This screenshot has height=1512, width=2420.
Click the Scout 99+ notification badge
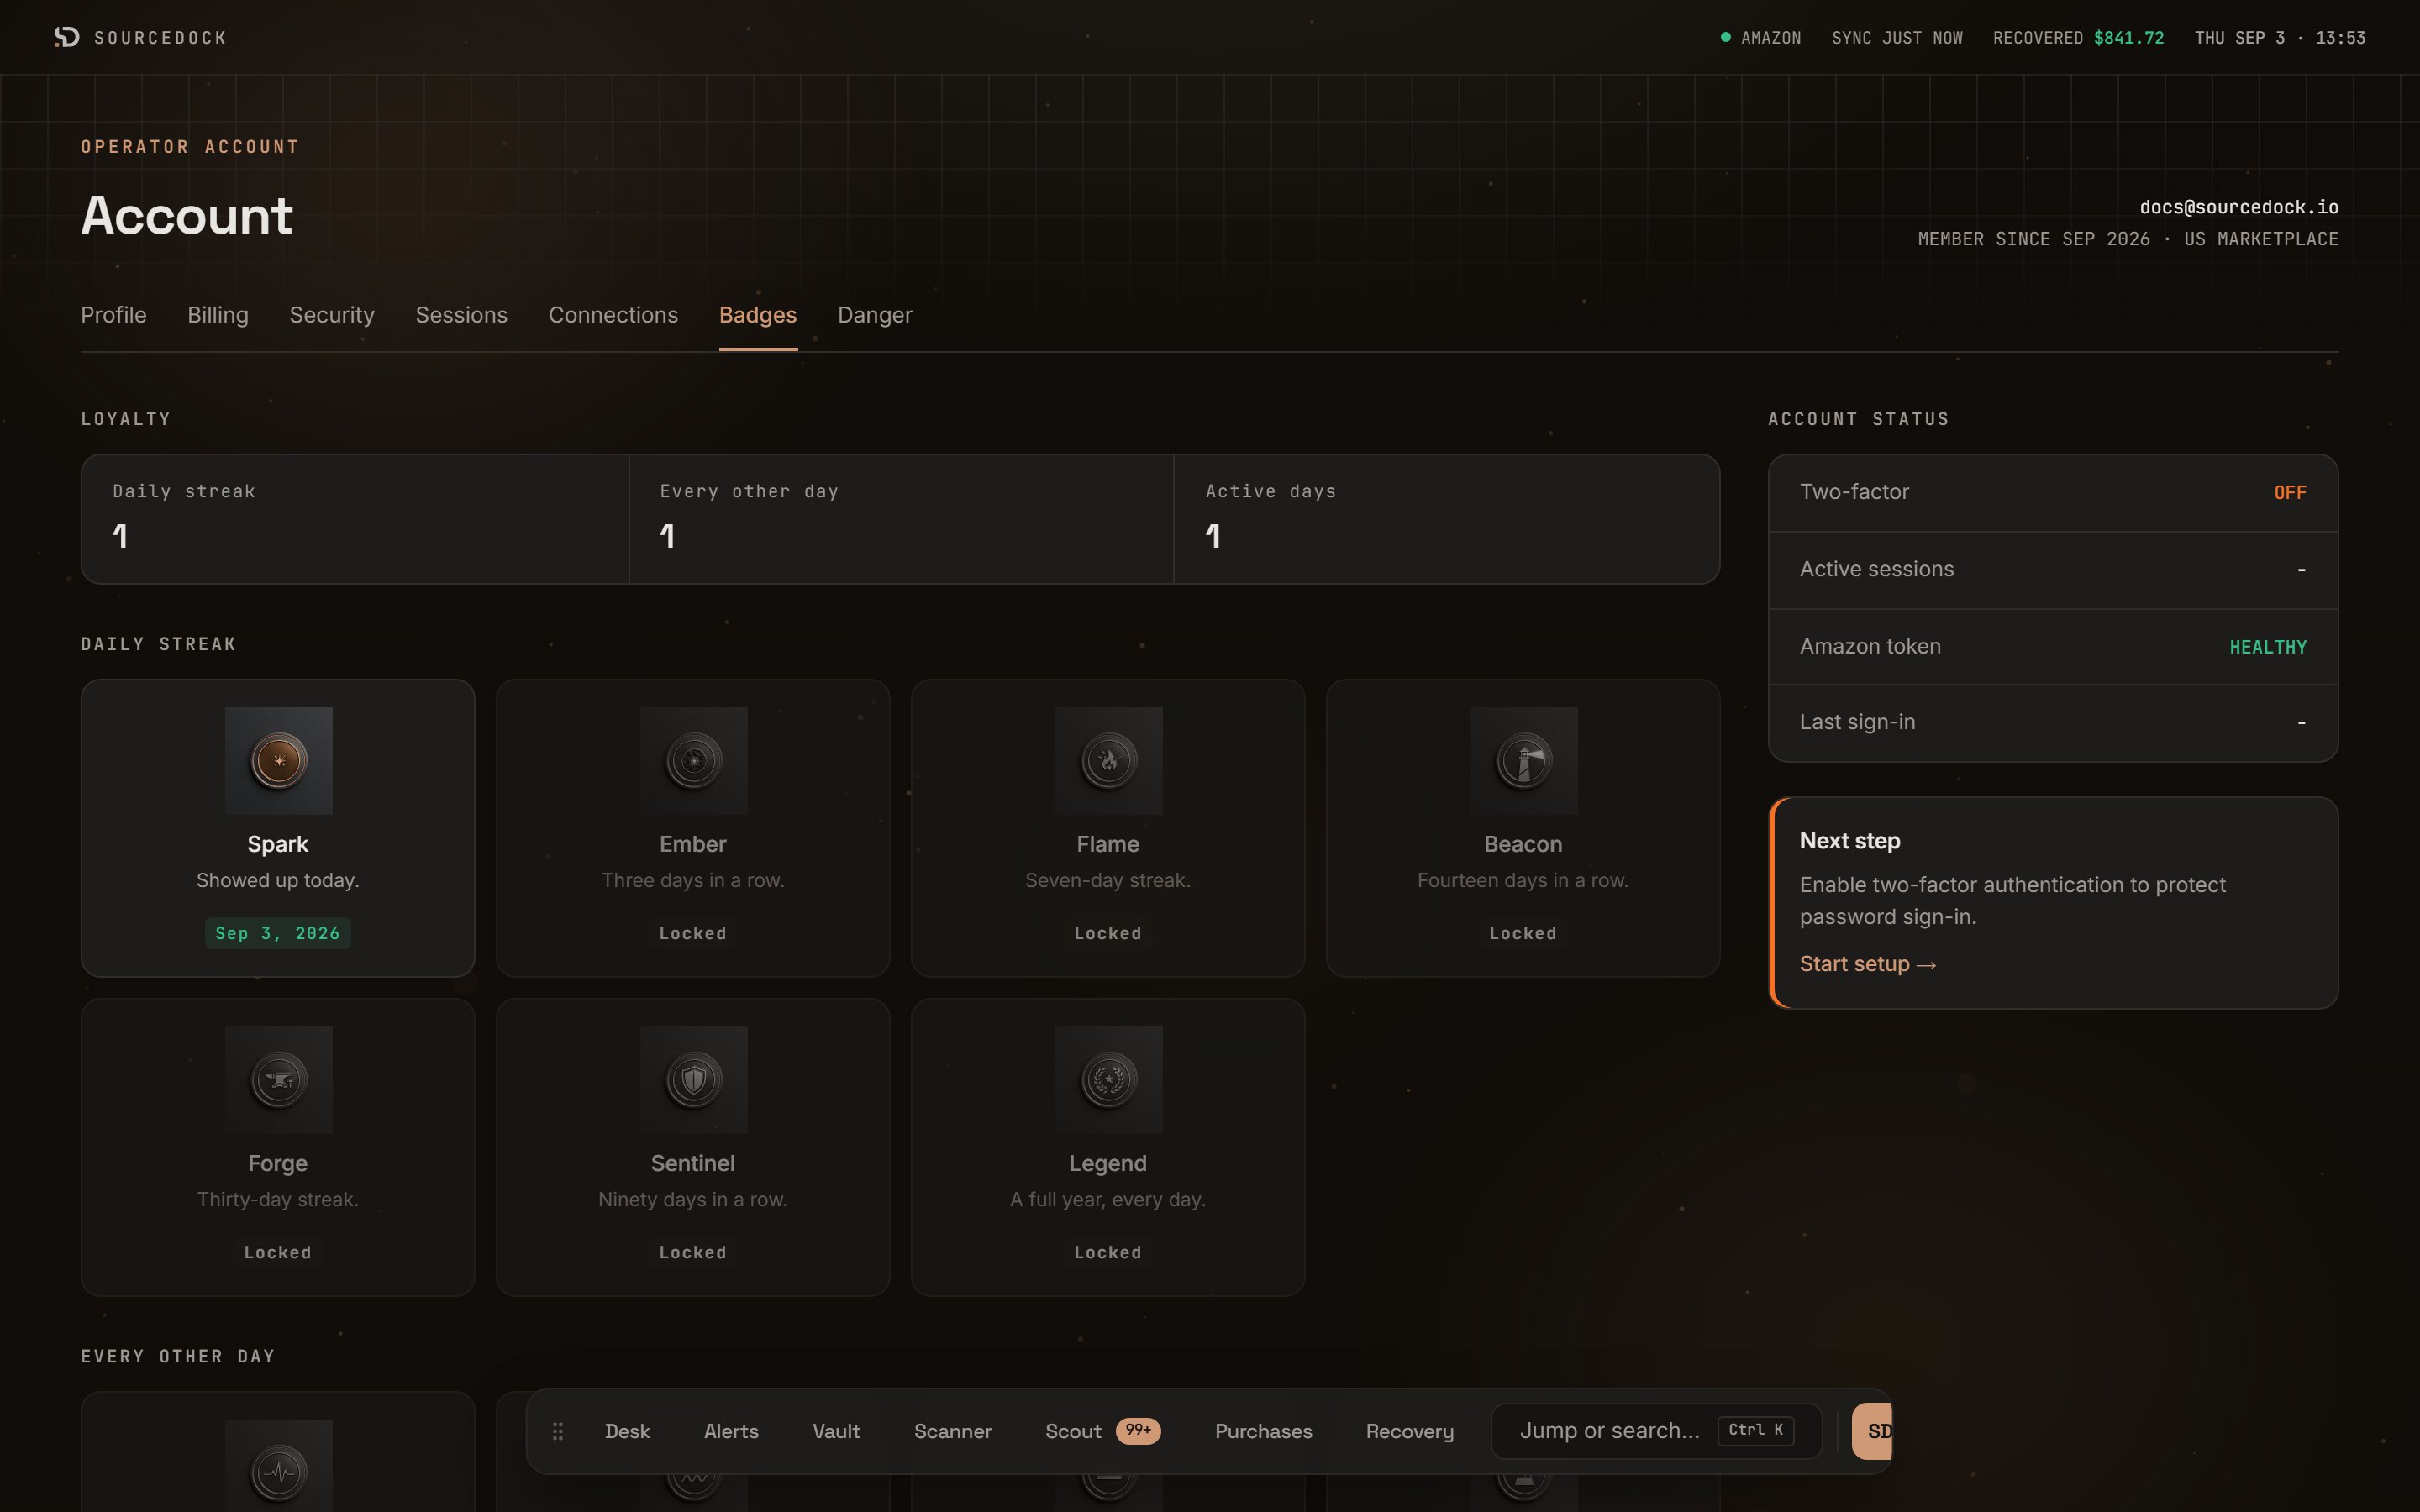pyautogui.click(x=1138, y=1430)
